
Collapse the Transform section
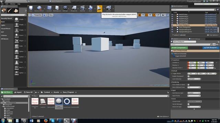tap(172, 60)
